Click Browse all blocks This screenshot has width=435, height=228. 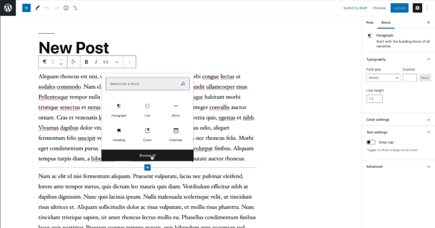tap(147, 155)
